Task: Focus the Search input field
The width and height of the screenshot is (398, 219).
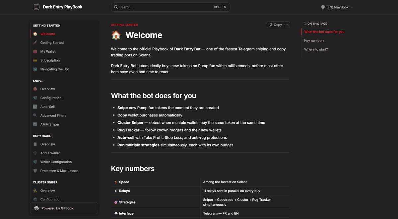Action: [x=170, y=7]
